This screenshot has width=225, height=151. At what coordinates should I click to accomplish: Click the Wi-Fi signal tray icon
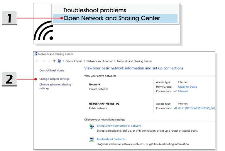pyautogui.click(x=43, y=30)
